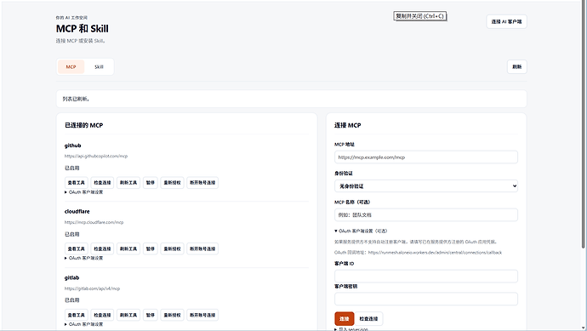Check connection (检查连接) for cloudflare

click(x=102, y=248)
